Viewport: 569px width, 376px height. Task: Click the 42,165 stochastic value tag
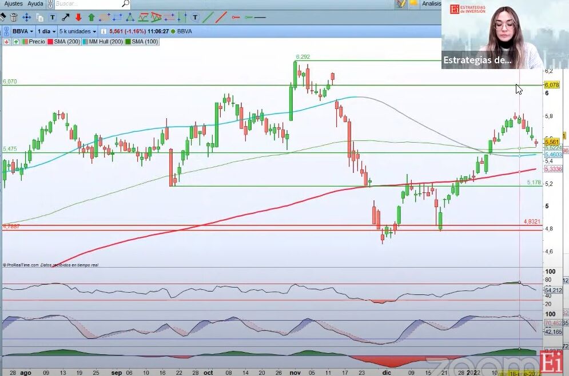point(553,331)
